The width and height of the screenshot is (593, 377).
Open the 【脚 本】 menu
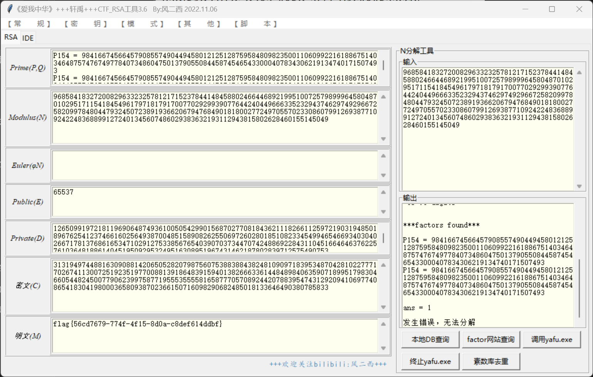pyautogui.click(x=255, y=24)
